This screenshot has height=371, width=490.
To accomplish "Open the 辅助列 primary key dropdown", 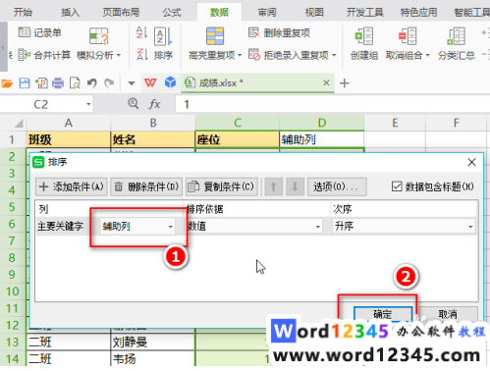I will tap(137, 226).
